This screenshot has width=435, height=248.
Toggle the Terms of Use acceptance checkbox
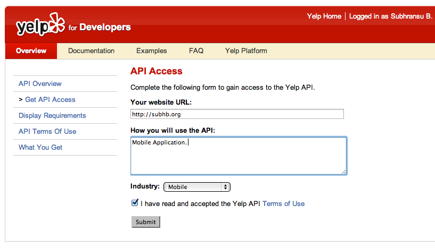(x=135, y=203)
